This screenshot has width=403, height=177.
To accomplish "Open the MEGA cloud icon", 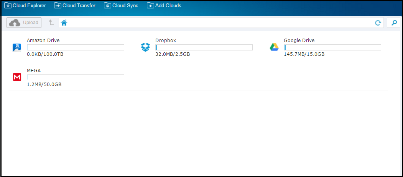I will point(17,77).
